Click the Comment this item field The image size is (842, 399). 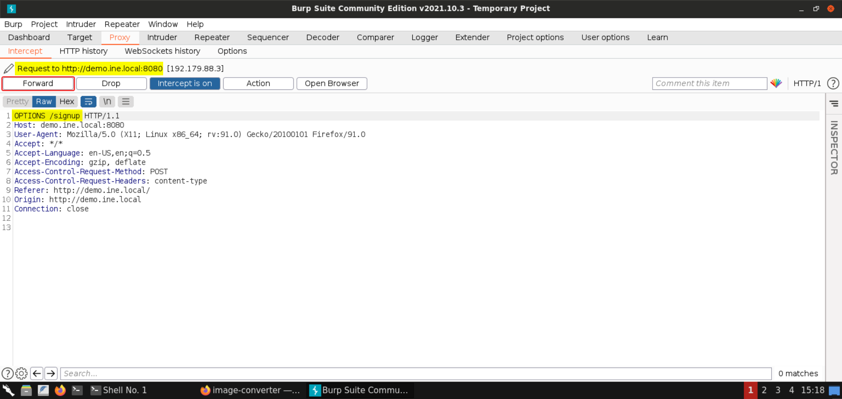click(710, 84)
